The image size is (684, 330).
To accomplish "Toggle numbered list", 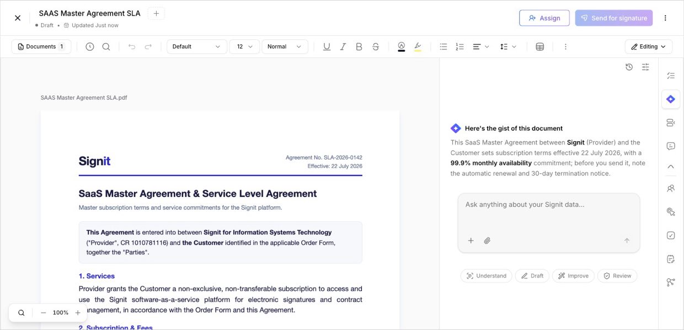I will pos(459,47).
